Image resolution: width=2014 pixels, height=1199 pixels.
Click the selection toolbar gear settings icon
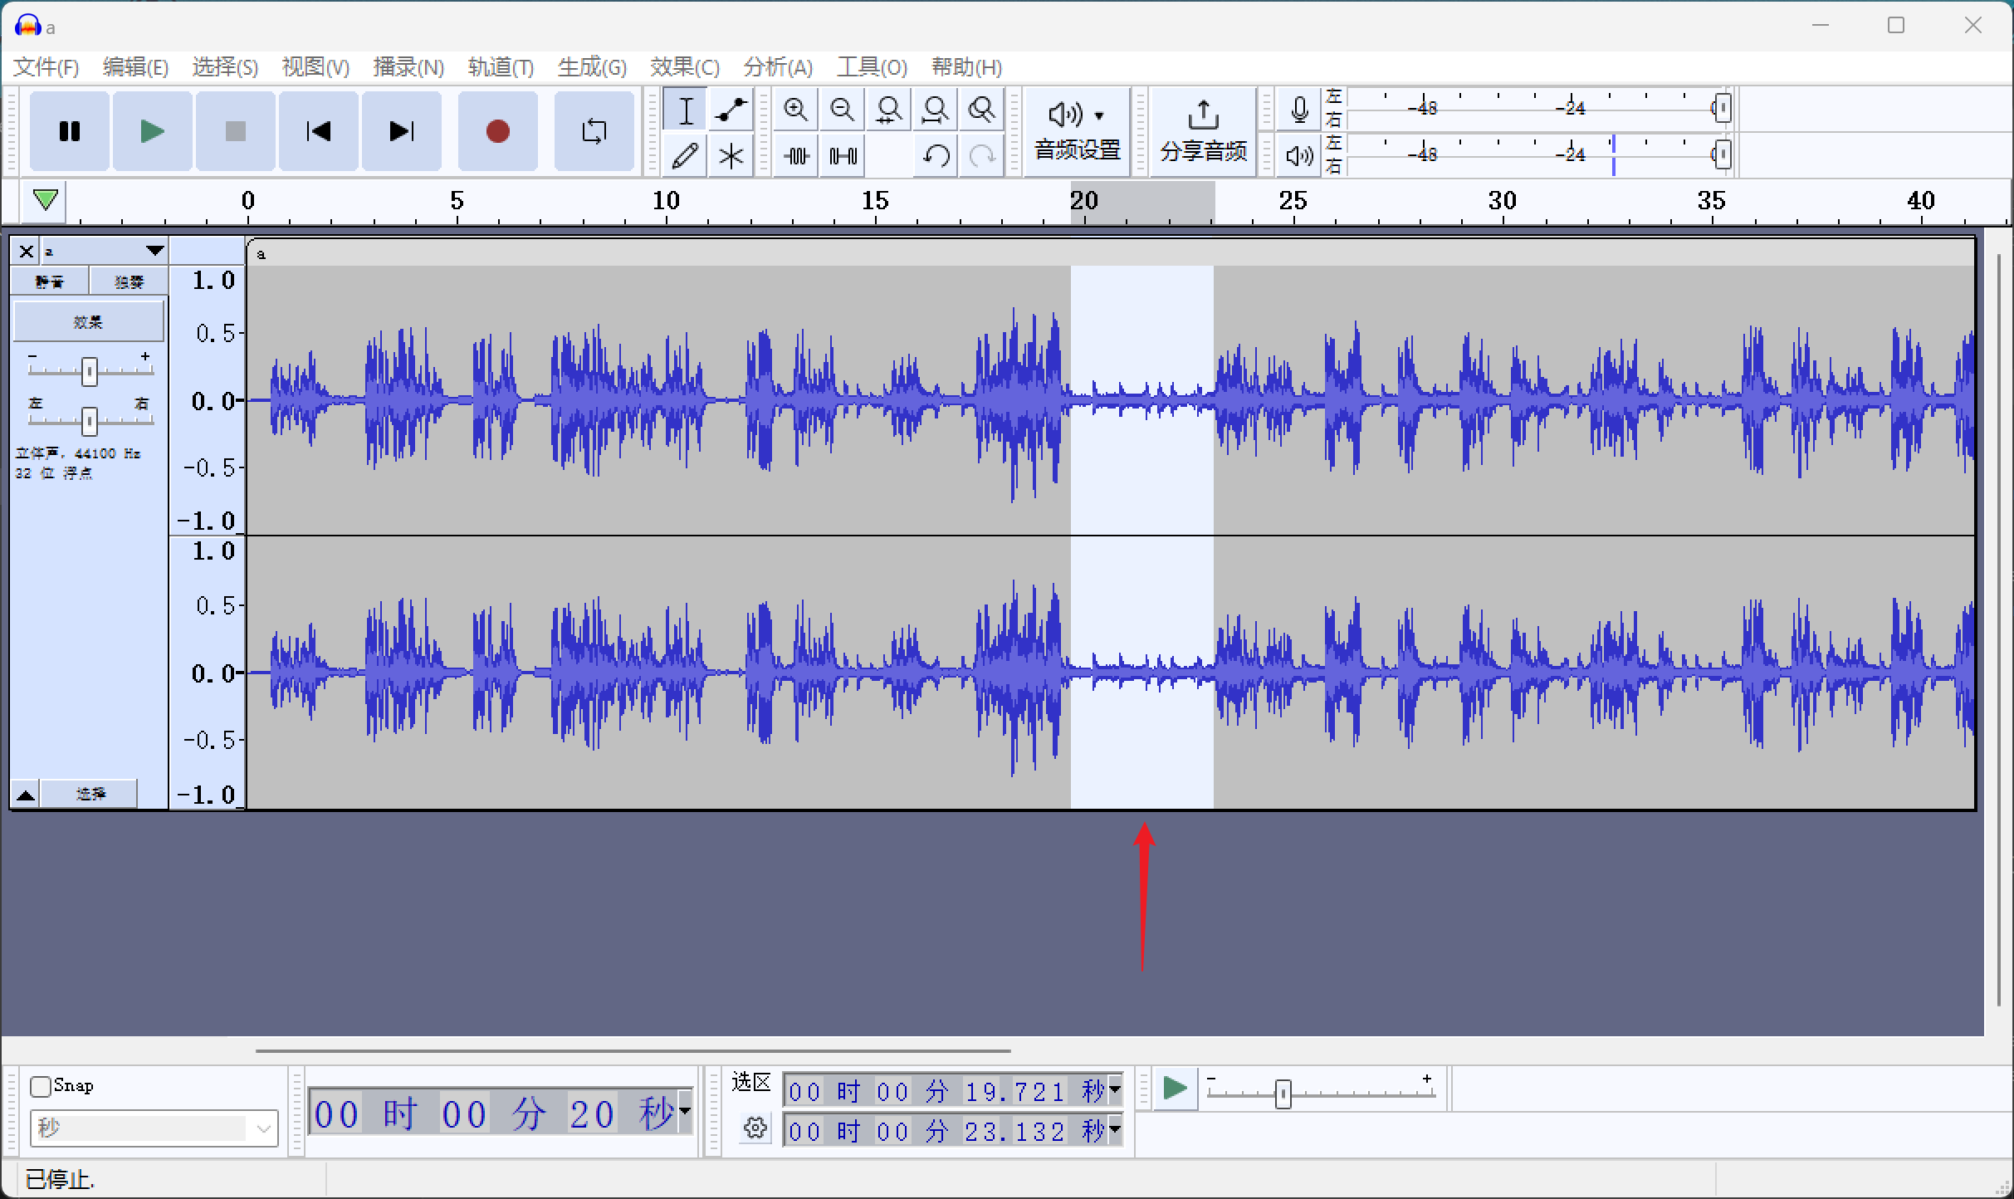point(755,1128)
